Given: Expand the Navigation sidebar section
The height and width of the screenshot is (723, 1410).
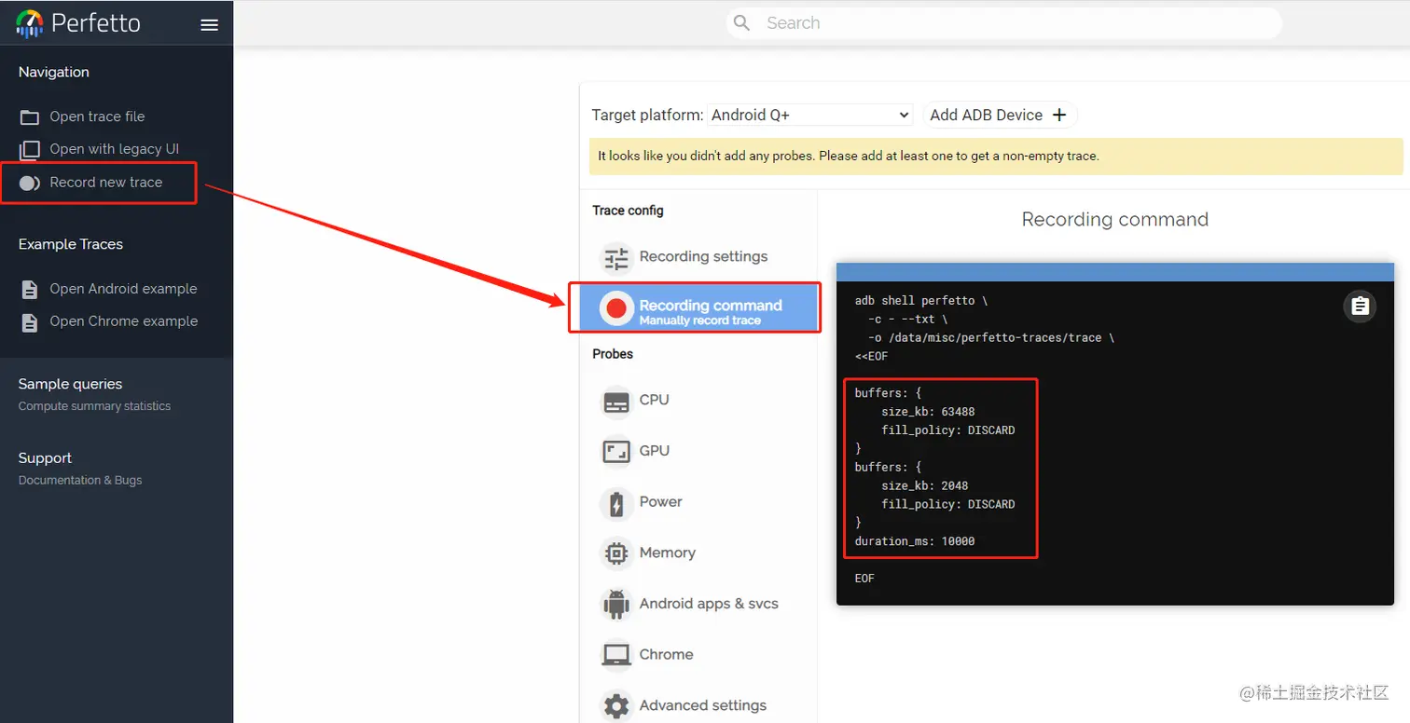Looking at the screenshot, I should (x=54, y=72).
